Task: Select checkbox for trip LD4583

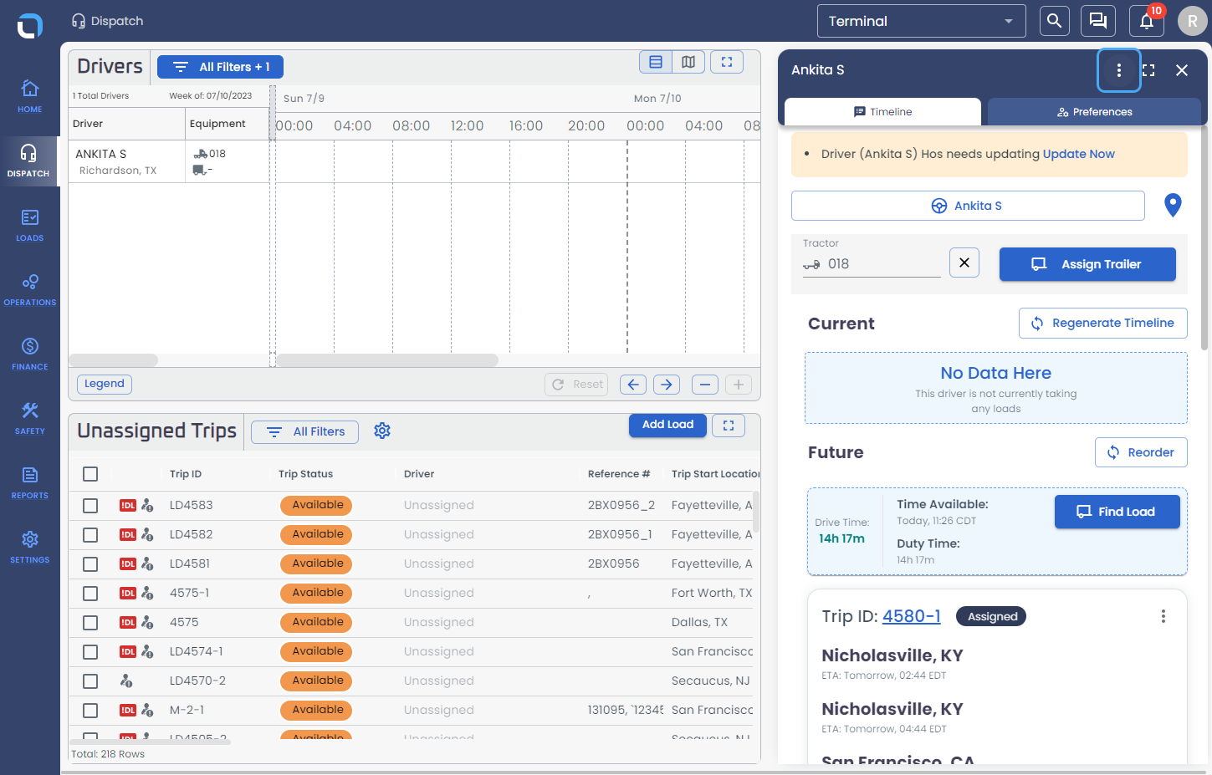Action: pyautogui.click(x=90, y=506)
